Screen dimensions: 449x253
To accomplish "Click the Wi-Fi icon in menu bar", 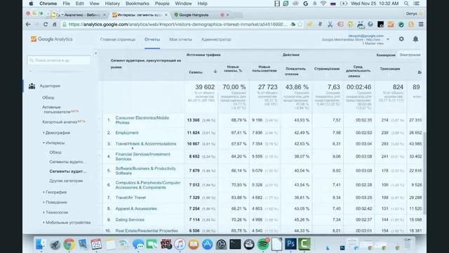I will point(323,4).
